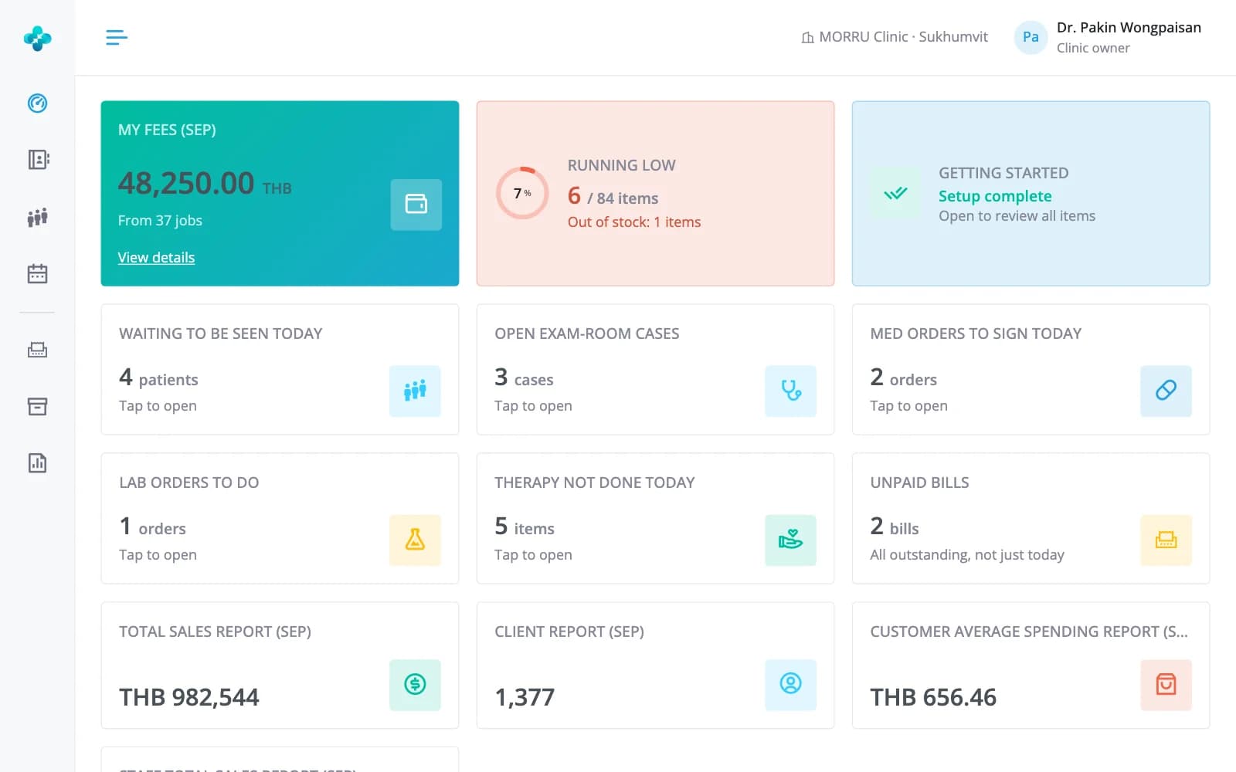The width and height of the screenshot is (1236, 772).
Task: Open the reports chart sidebar icon
Action: pos(37,463)
